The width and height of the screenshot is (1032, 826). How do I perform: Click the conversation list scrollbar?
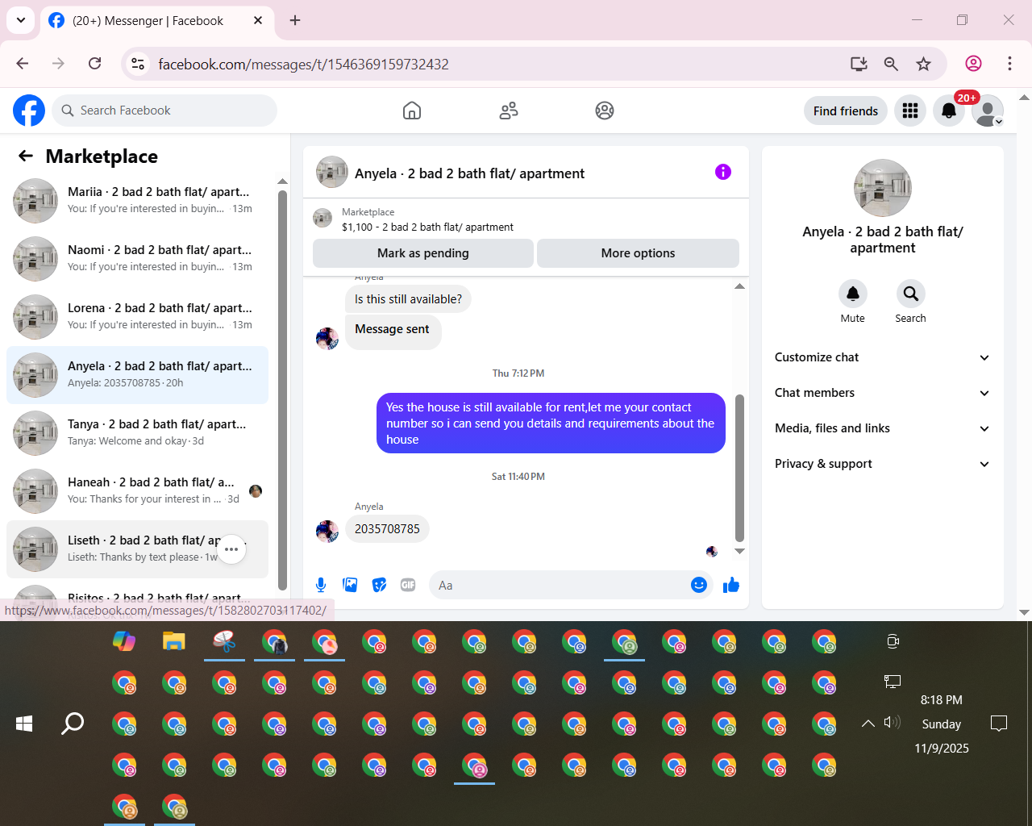(x=282, y=390)
